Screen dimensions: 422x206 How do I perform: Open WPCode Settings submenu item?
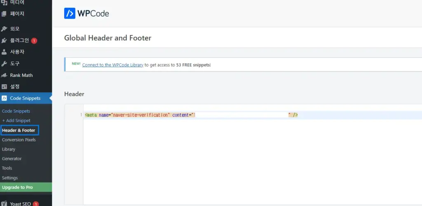pyautogui.click(x=10, y=178)
